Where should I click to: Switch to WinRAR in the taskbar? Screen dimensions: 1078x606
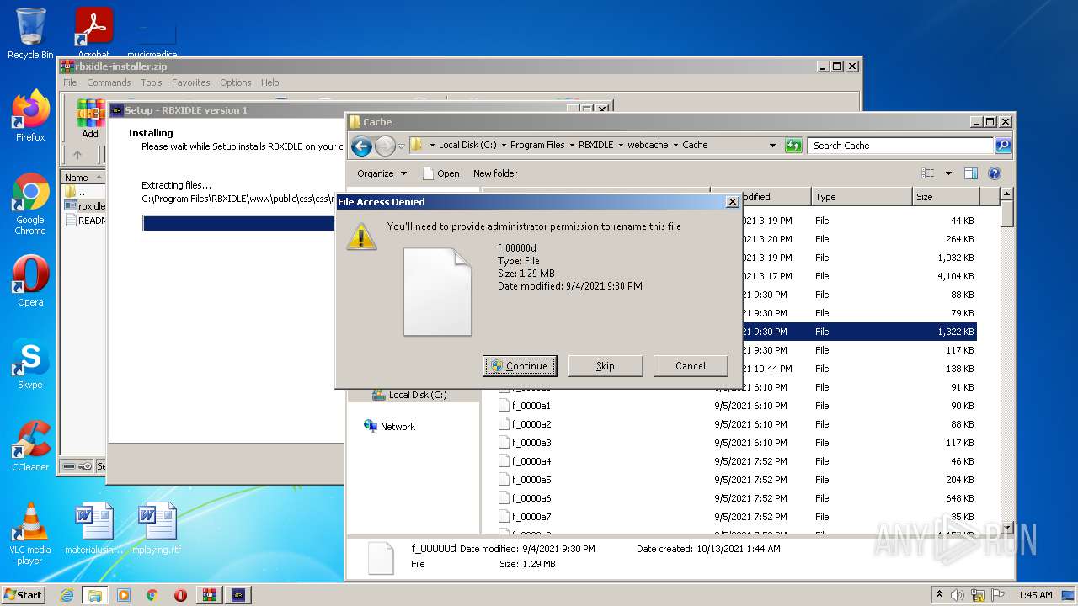click(210, 595)
